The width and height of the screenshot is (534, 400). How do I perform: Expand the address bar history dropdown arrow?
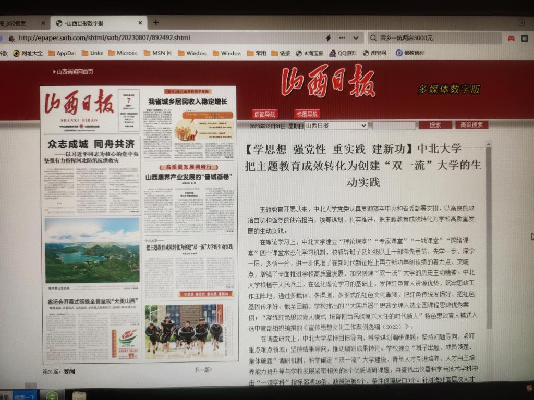[356, 38]
